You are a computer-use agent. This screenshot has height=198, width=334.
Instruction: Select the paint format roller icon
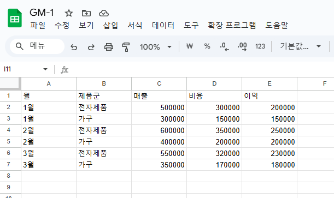tap(126, 47)
